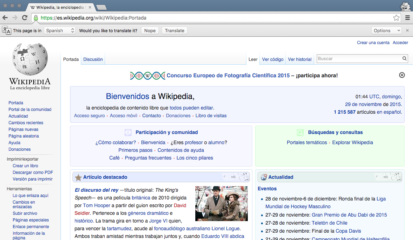413x240 pixels.
Task: Click the 29 de noviembre date link
Action: pyautogui.click(x=363, y=104)
